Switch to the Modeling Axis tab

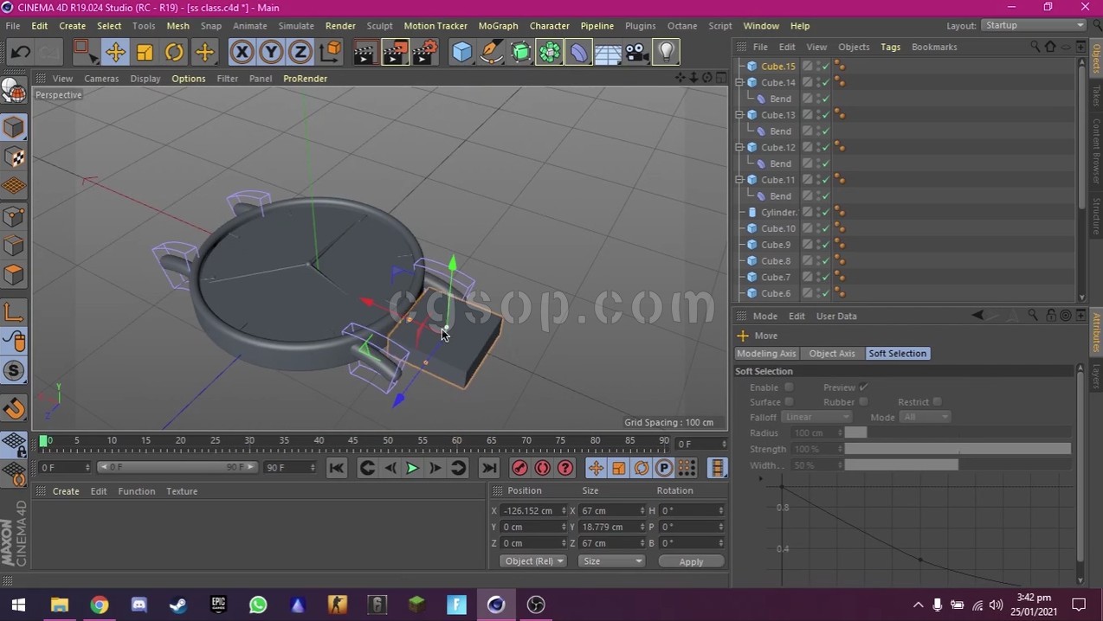point(766,354)
